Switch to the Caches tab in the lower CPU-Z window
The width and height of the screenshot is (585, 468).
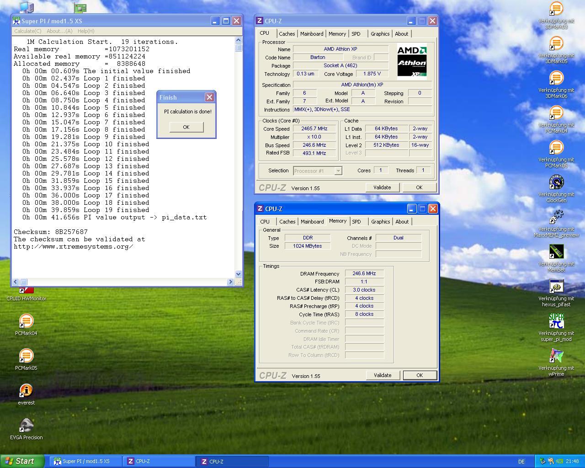pyautogui.click(x=287, y=222)
